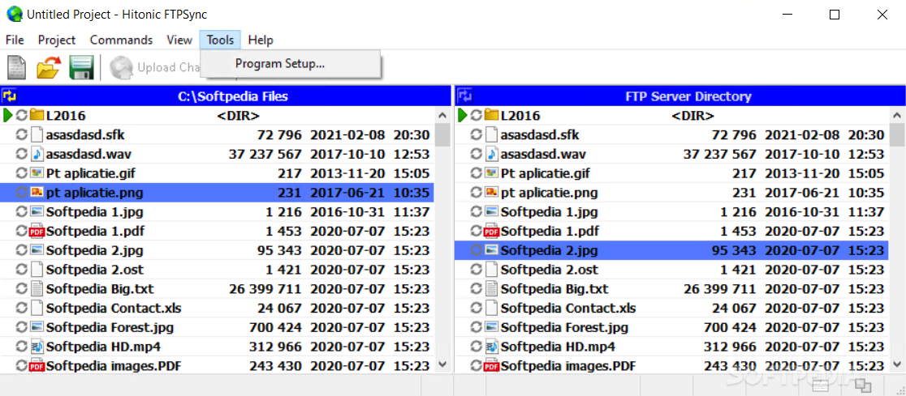Open project with the folder toolbar icon
This screenshot has width=906, height=396.
pyautogui.click(x=49, y=67)
